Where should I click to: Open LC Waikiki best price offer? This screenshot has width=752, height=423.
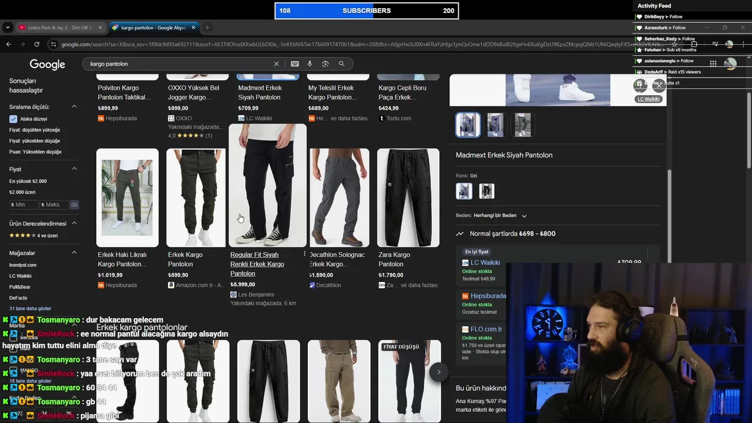coord(485,263)
